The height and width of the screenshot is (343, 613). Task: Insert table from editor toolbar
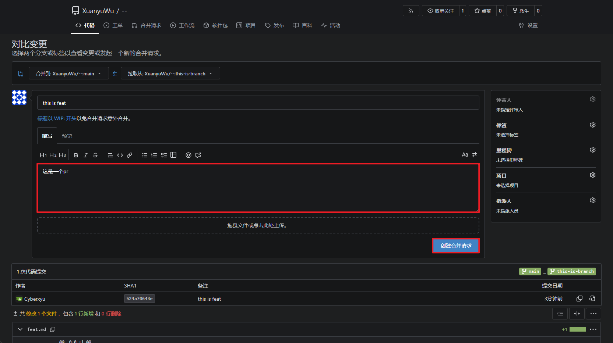coord(173,155)
